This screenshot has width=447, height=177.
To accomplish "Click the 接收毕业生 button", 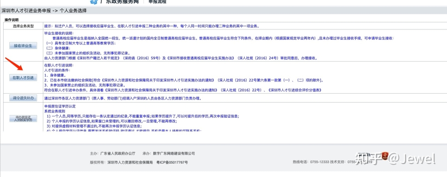I will pyautogui.click(x=23, y=45).
